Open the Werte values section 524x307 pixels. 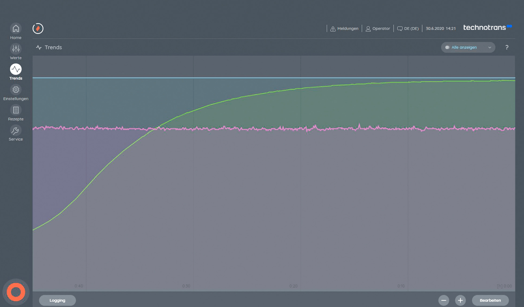coord(16,49)
